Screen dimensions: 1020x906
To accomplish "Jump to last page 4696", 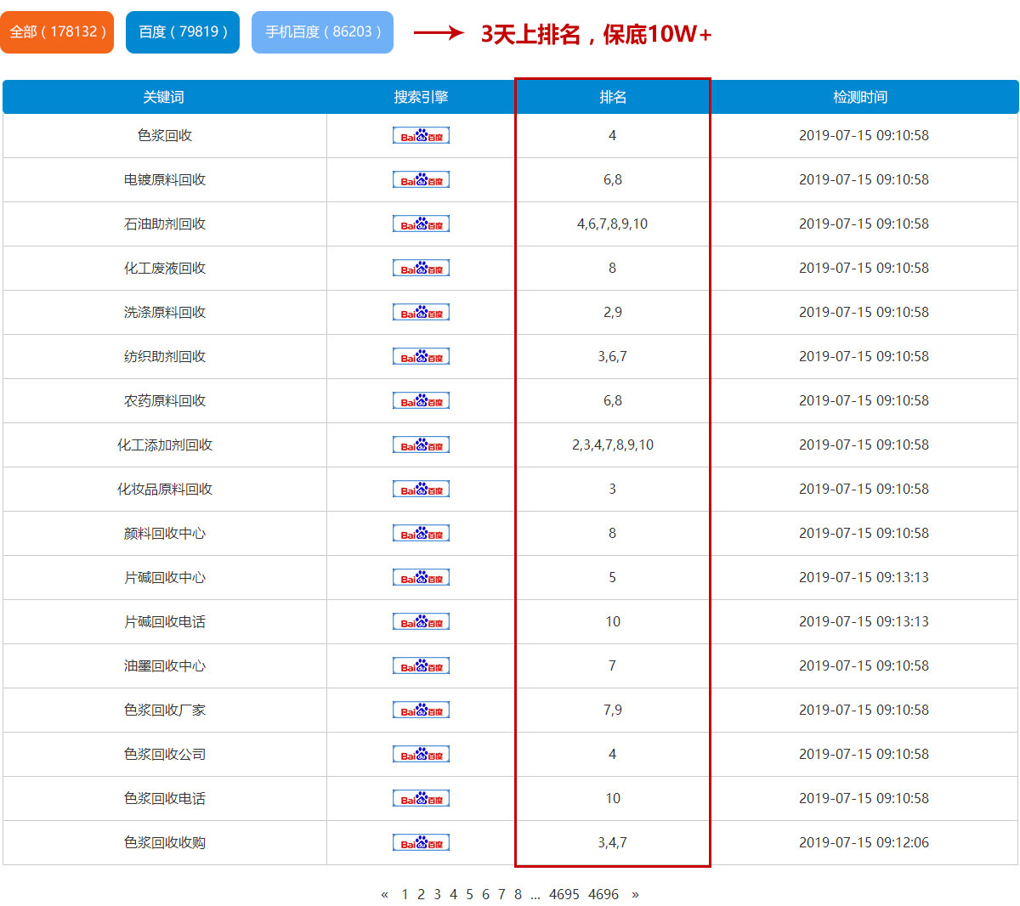I will click(603, 894).
